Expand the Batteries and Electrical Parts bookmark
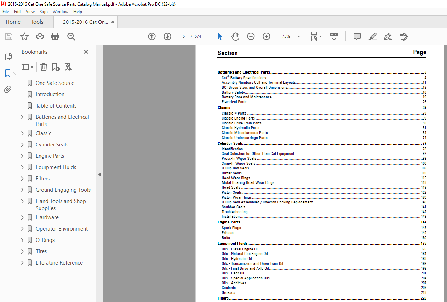Screen dimensions: 447x302 22,117
